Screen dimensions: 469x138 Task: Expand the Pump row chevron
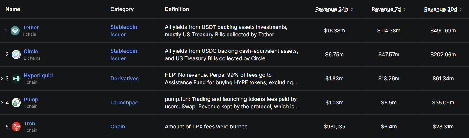tap(2, 103)
